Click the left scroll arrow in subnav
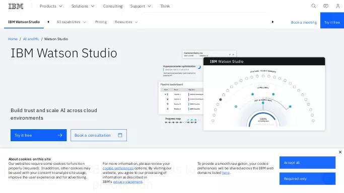 click(x=48, y=22)
